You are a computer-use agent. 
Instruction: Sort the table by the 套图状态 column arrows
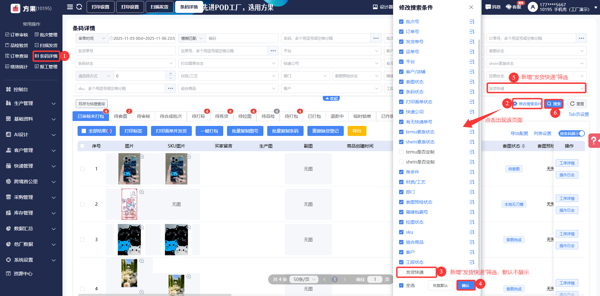pyautogui.click(x=523, y=146)
